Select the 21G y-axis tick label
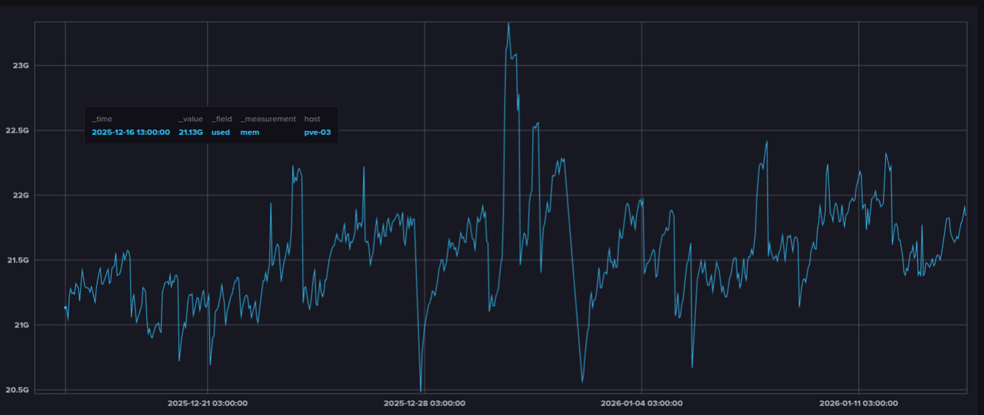This screenshot has height=415, width=984. click(x=21, y=325)
